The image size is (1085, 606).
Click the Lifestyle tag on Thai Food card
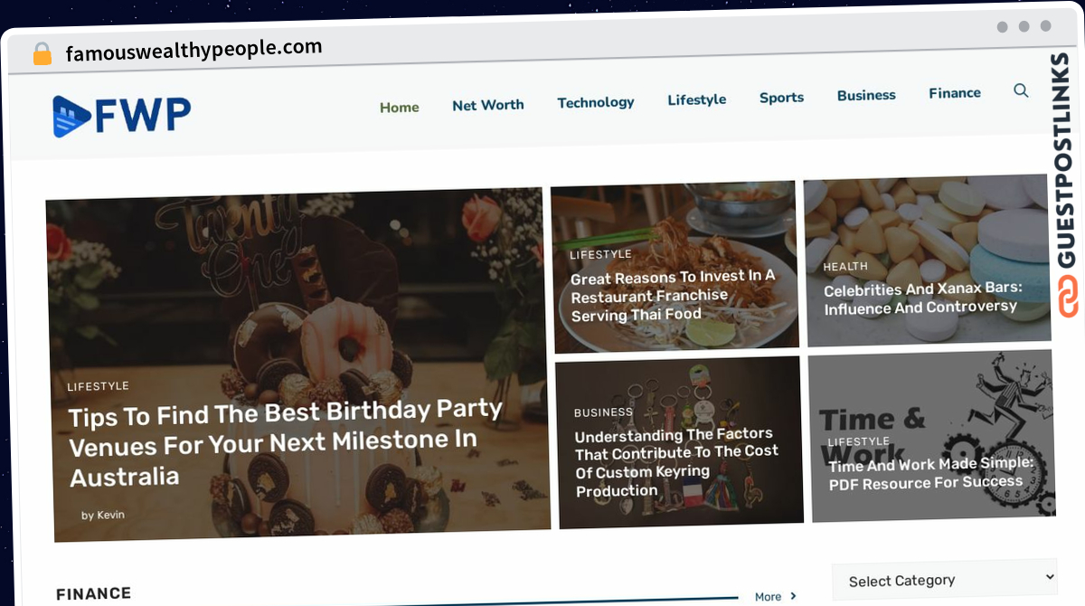[600, 254]
